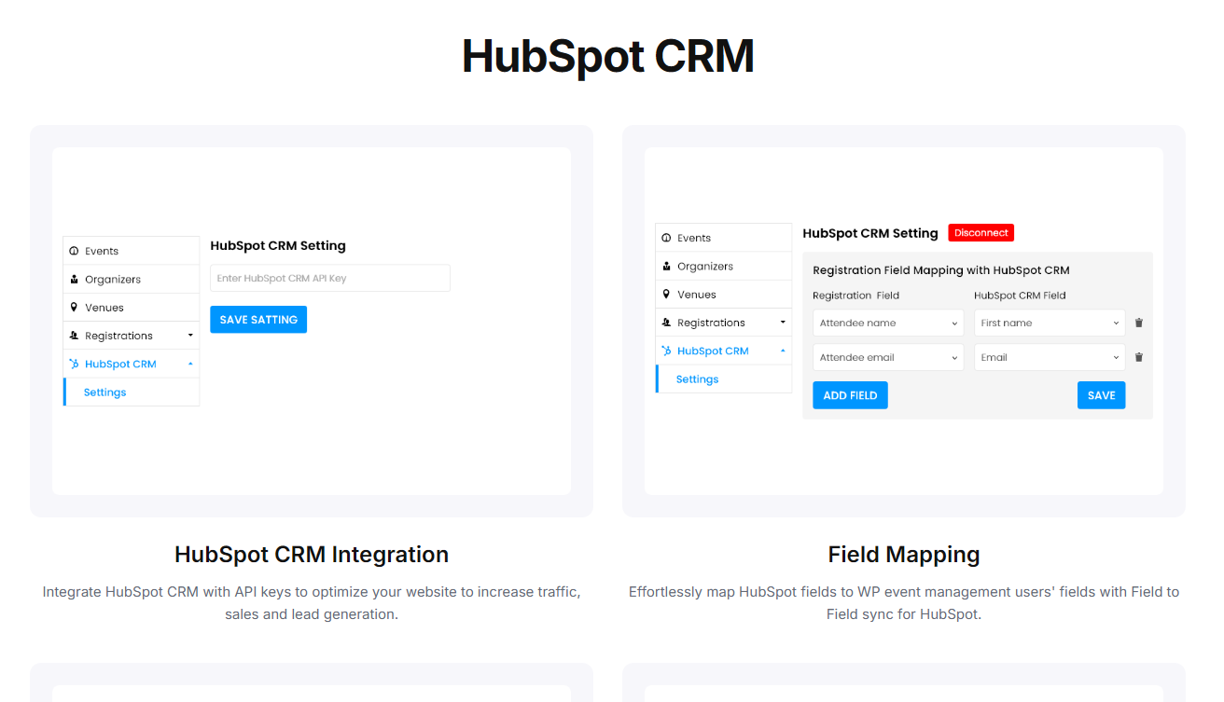This screenshot has height=702, width=1224.
Task: Open Settings submenu in Field Mapping screenshot
Action: [x=724, y=379]
